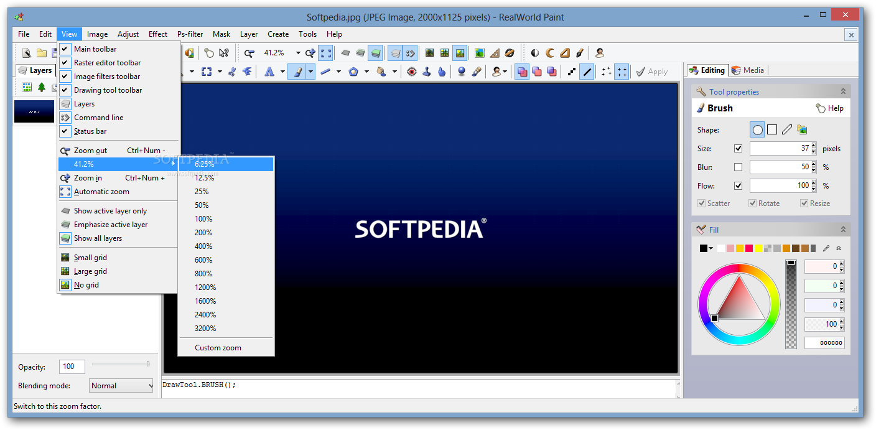Choose 100% zoom from the submenu

click(x=226, y=219)
